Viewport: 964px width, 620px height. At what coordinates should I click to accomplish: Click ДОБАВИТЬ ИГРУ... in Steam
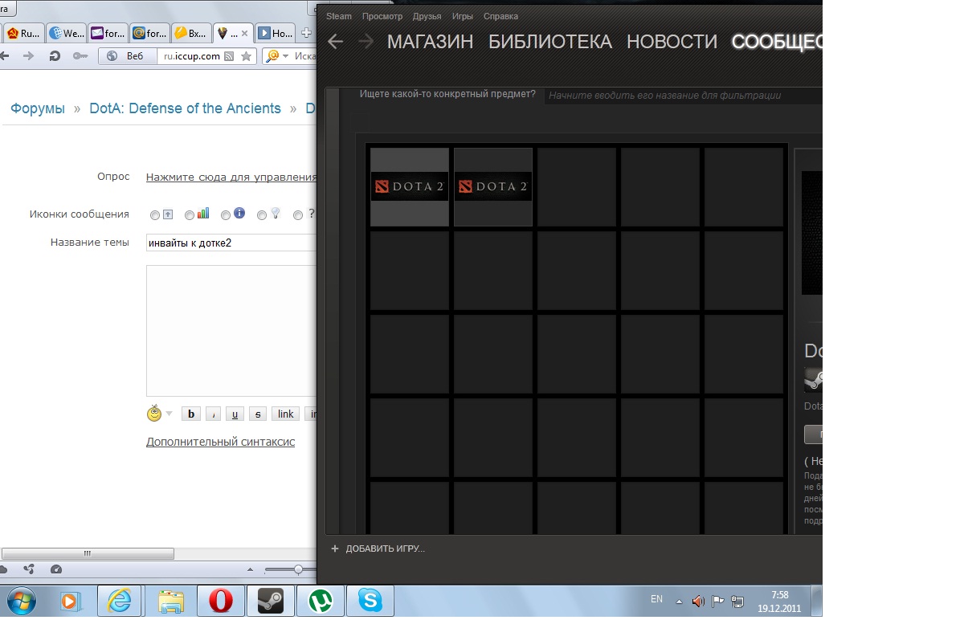386,549
